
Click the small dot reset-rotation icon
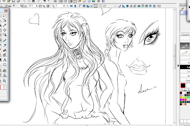pos(67,6)
